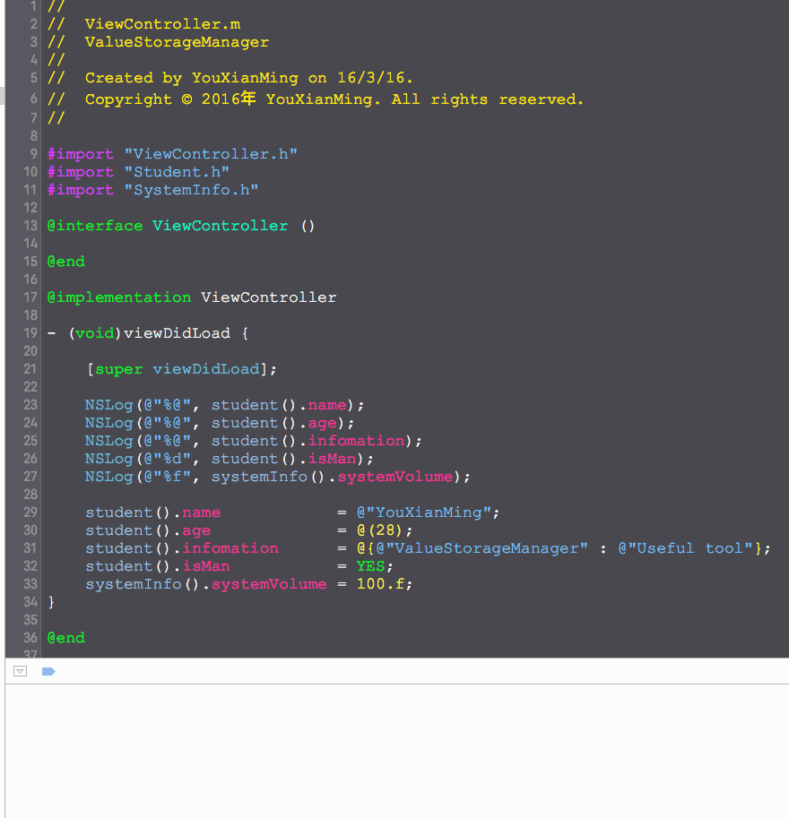789x818 pixels.
Task: Click the final @end on line 36
Action: (65, 638)
